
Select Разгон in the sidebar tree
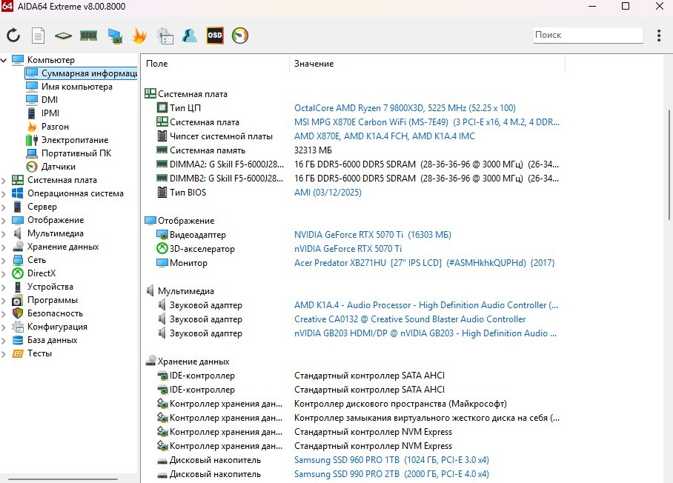pyautogui.click(x=54, y=127)
